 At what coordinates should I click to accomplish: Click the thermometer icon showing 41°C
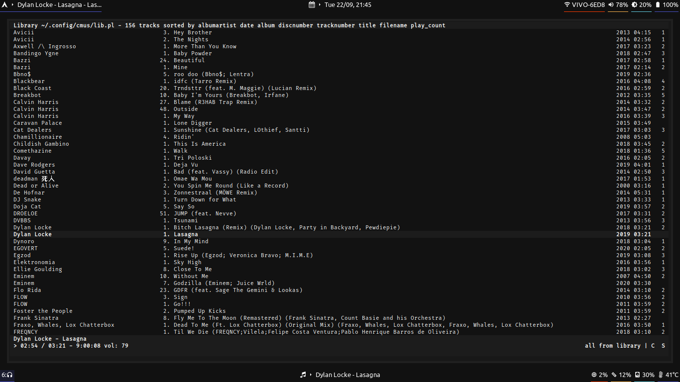pos(661,375)
